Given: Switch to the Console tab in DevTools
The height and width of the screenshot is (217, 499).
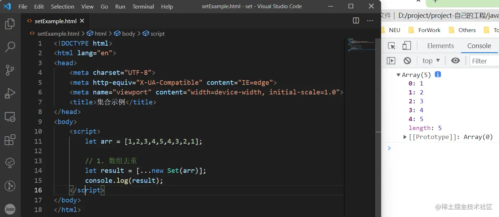Looking at the screenshot, I should [479, 46].
